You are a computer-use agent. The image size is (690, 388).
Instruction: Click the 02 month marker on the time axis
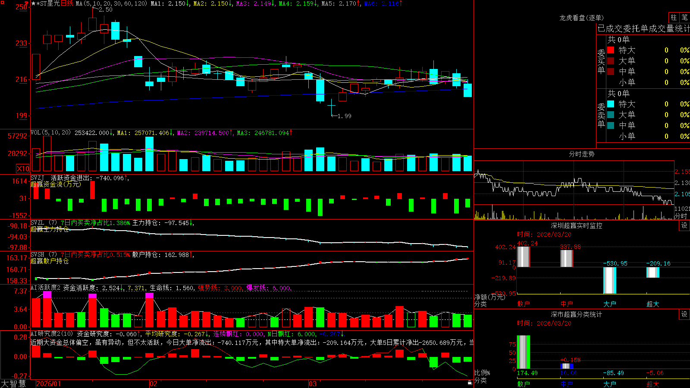click(x=154, y=384)
